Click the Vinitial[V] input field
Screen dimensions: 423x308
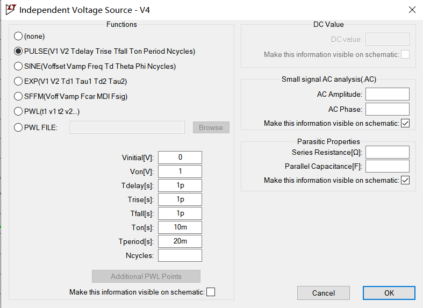click(x=180, y=157)
